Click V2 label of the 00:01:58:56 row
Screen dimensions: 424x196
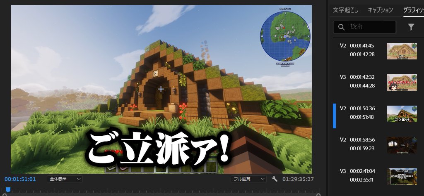(x=343, y=139)
